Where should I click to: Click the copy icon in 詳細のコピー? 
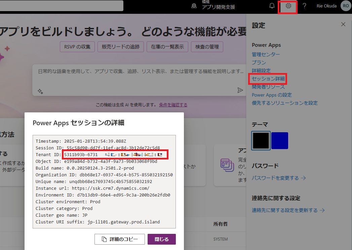pos(104,239)
